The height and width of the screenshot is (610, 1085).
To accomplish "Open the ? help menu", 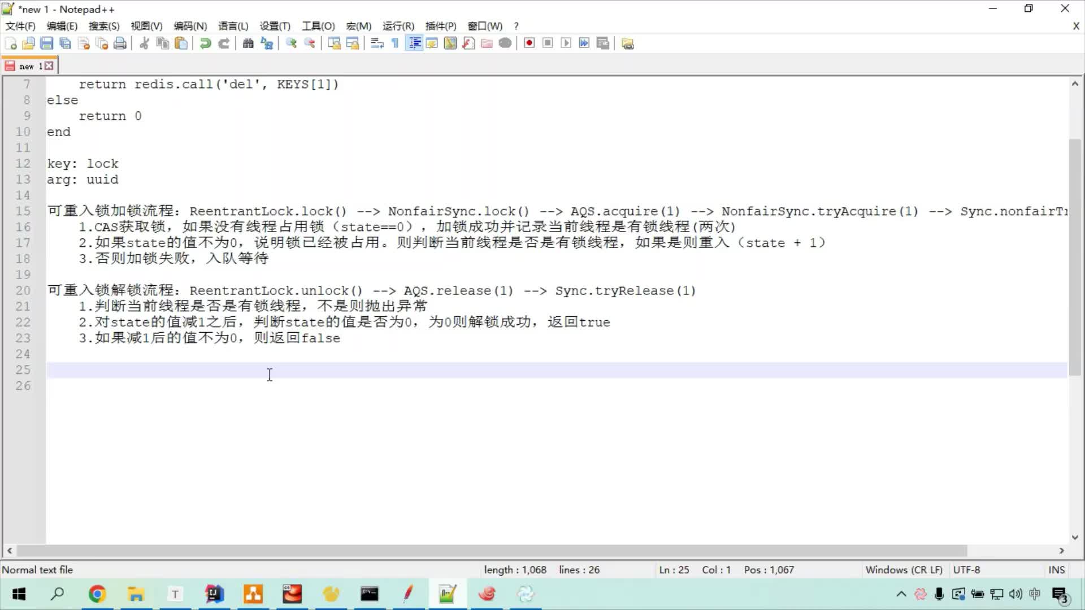I will point(516,26).
